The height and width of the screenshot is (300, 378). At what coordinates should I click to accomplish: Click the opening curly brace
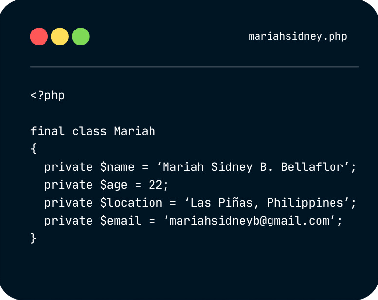point(34,149)
